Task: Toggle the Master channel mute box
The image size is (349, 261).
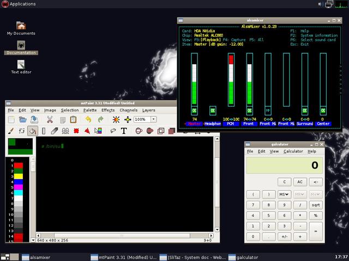Action: (194, 110)
